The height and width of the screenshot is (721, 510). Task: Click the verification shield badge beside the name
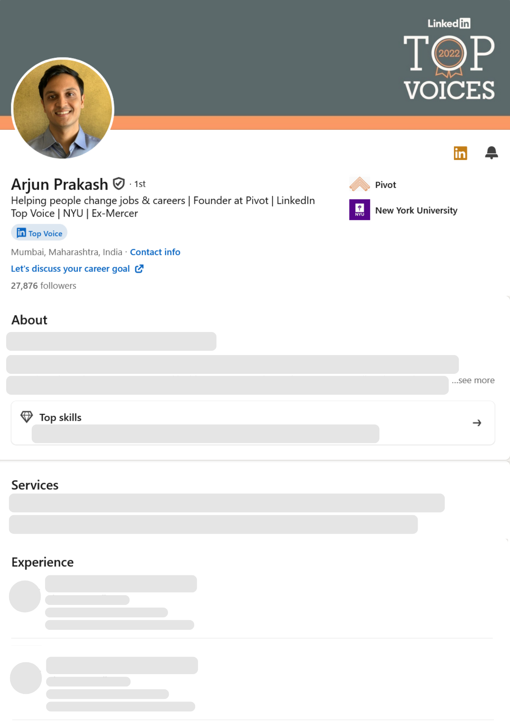(x=119, y=184)
